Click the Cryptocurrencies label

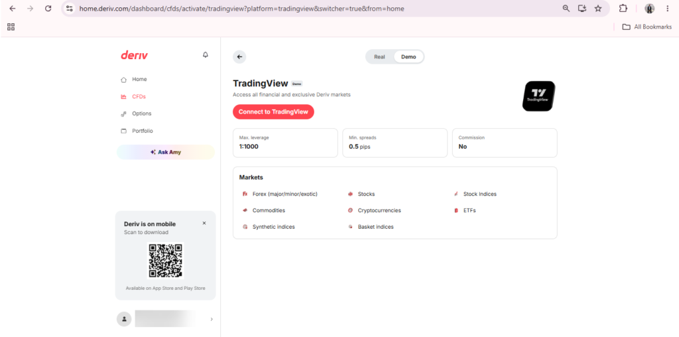click(x=379, y=210)
